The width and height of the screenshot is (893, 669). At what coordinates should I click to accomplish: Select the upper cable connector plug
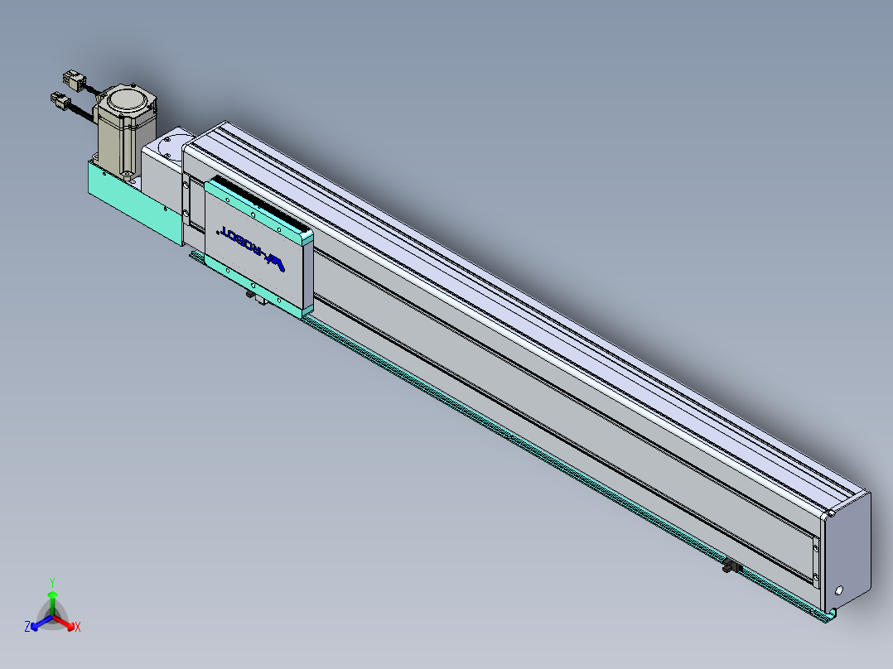pos(72,78)
